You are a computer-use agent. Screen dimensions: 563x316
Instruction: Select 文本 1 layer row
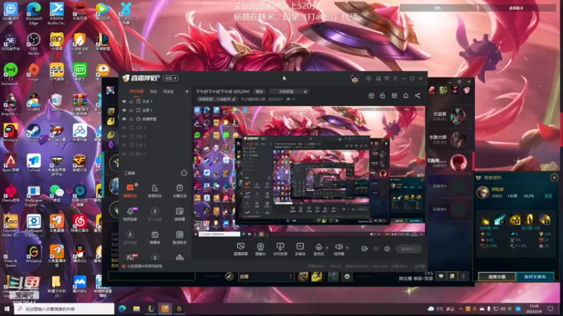click(155, 101)
